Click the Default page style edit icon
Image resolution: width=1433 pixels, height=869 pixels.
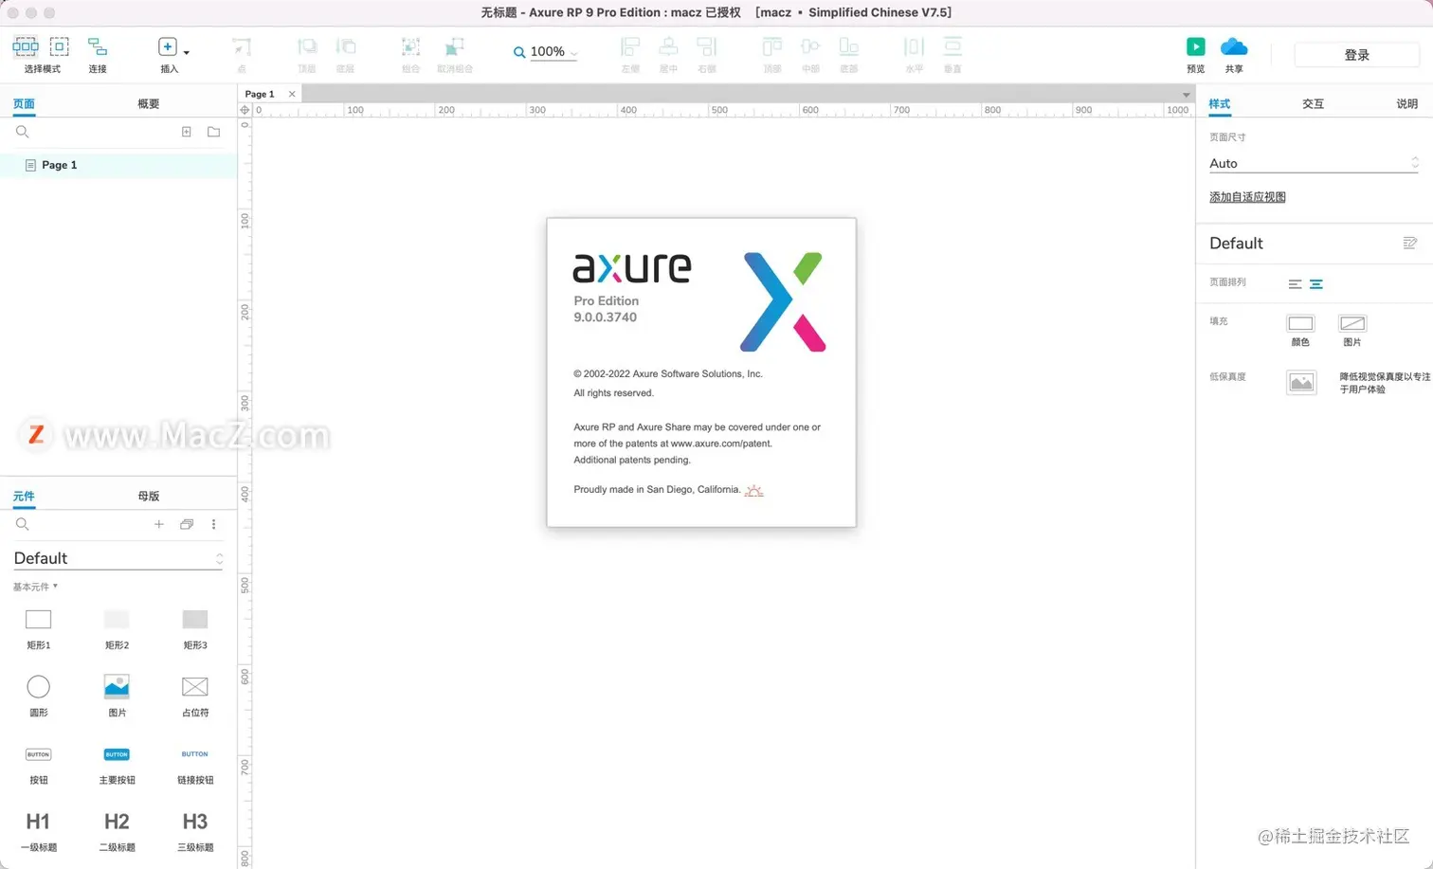(1410, 244)
